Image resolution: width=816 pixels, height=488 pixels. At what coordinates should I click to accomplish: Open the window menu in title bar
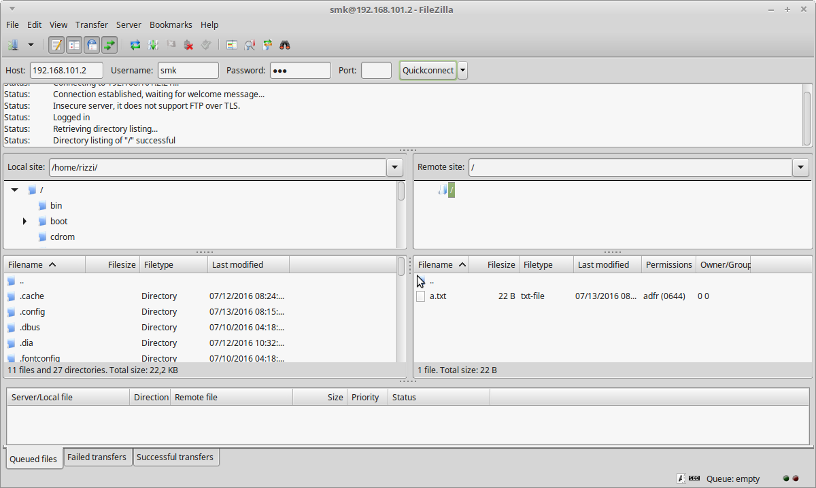pyautogui.click(x=14, y=9)
